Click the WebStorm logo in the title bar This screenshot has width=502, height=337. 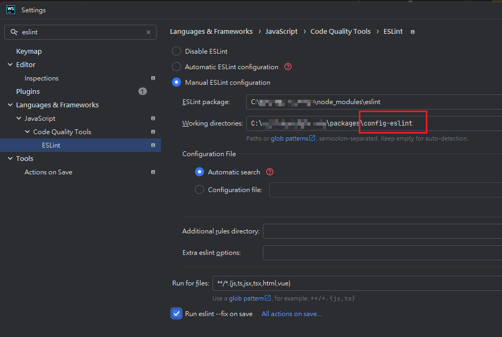pyautogui.click(x=11, y=10)
